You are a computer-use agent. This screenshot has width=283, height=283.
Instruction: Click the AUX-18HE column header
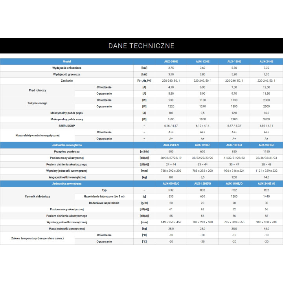coord(234,62)
